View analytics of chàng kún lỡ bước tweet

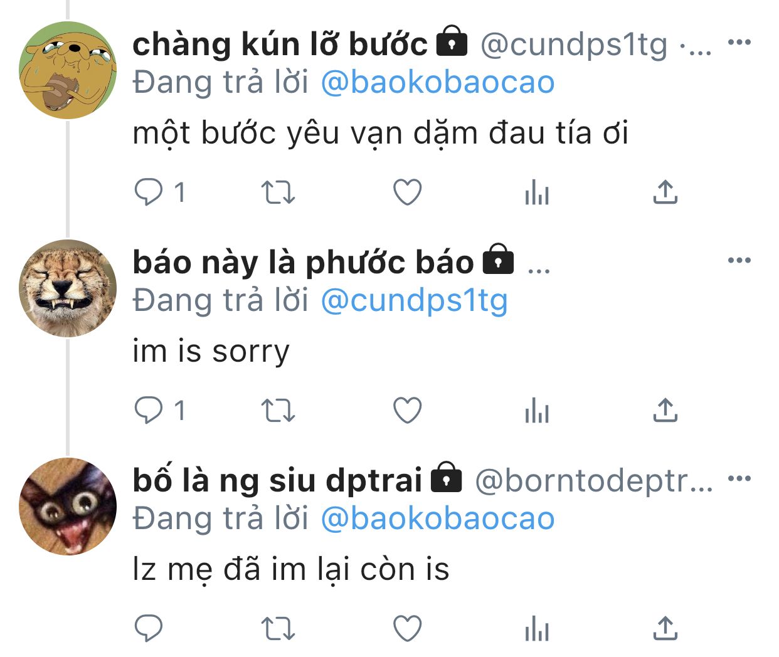point(537,192)
